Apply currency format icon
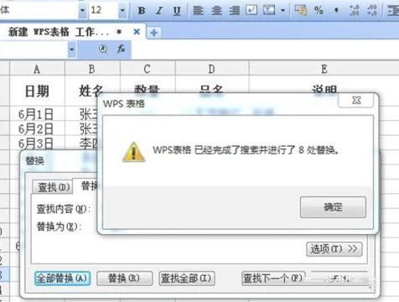The width and height of the screenshot is (399, 302). coord(301,10)
